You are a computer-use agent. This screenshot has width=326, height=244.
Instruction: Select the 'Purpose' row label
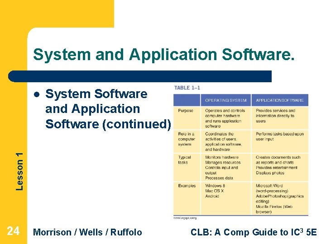(x=186, y=111)
